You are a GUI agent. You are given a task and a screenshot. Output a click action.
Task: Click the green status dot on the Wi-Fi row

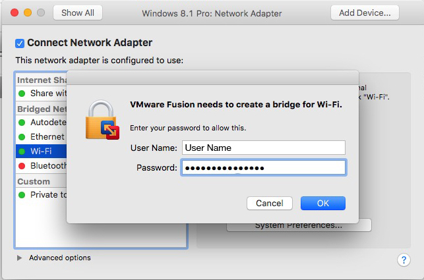pyautogui.click(x=22, y=152)
